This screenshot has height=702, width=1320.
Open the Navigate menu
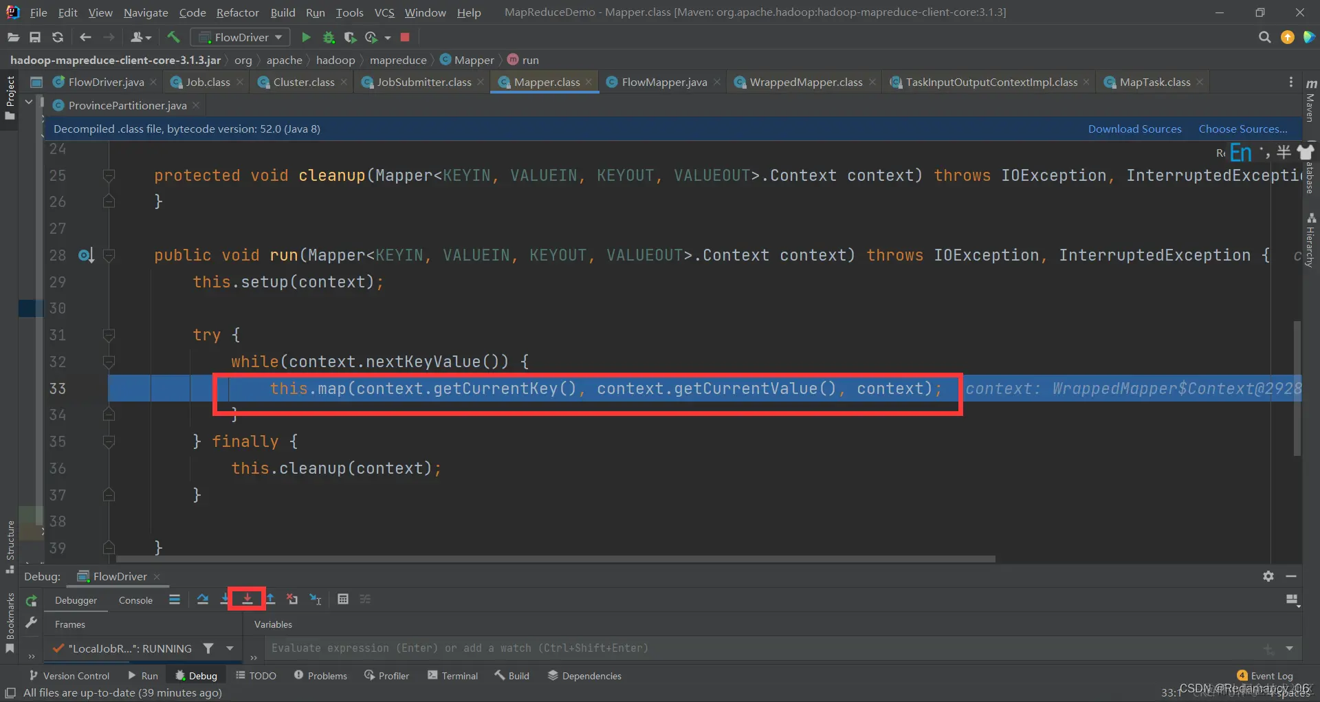click(x=146, y=12)
